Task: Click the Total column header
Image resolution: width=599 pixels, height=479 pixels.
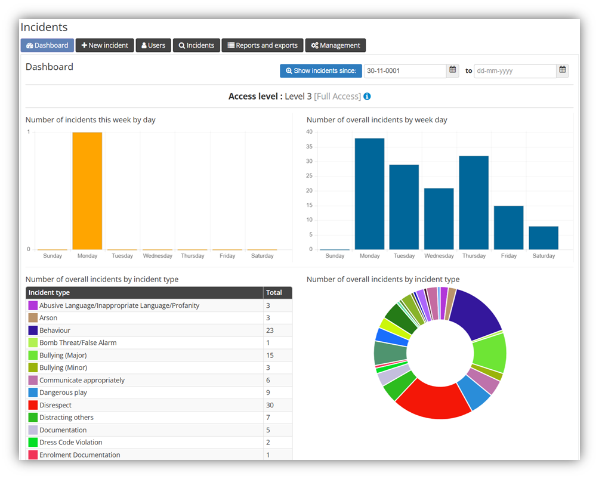Action: 277,293
